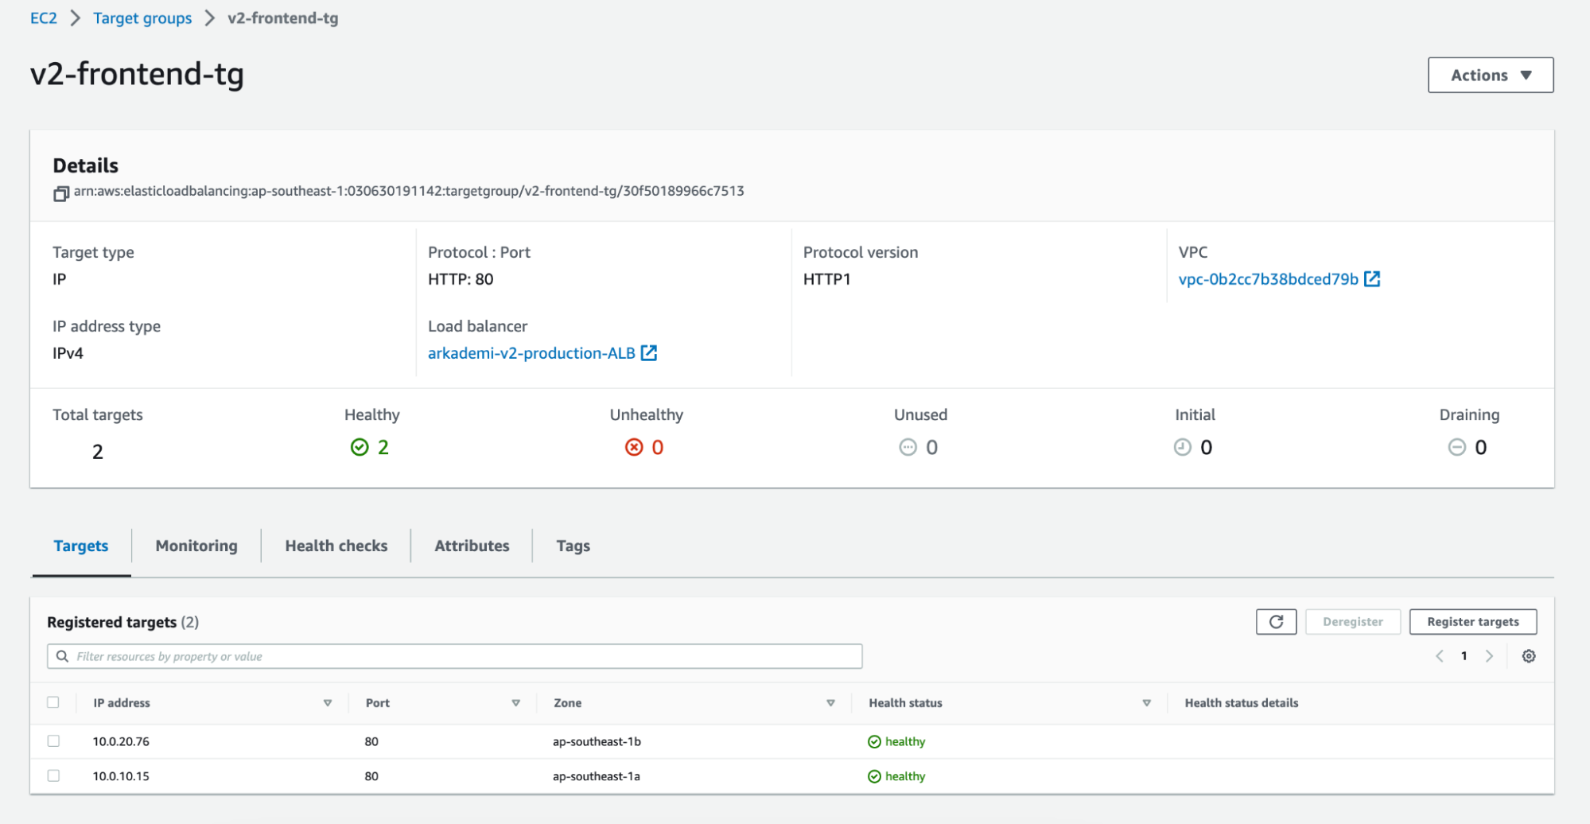1590x824 pixels.
Task: Sort by Zone column arrow
Action: tap(830, 703)
